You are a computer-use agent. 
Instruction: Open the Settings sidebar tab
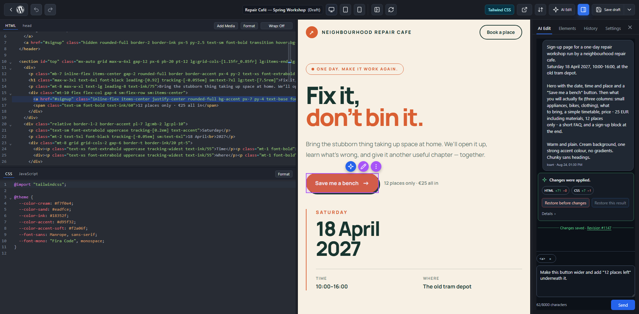[x=613, y=29]
